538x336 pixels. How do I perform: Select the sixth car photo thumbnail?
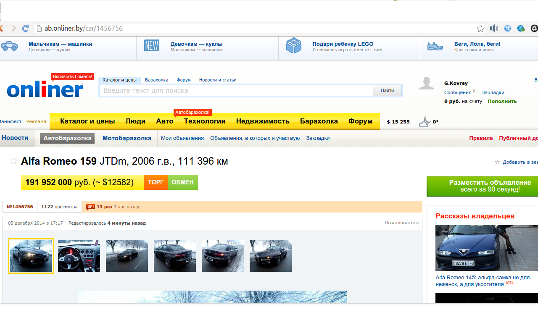tap(271, 256)
